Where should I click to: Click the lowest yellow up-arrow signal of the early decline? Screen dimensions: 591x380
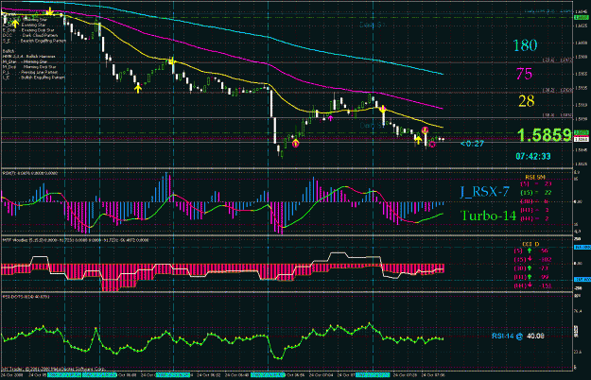pyautogui.click(x=138, y=89)
